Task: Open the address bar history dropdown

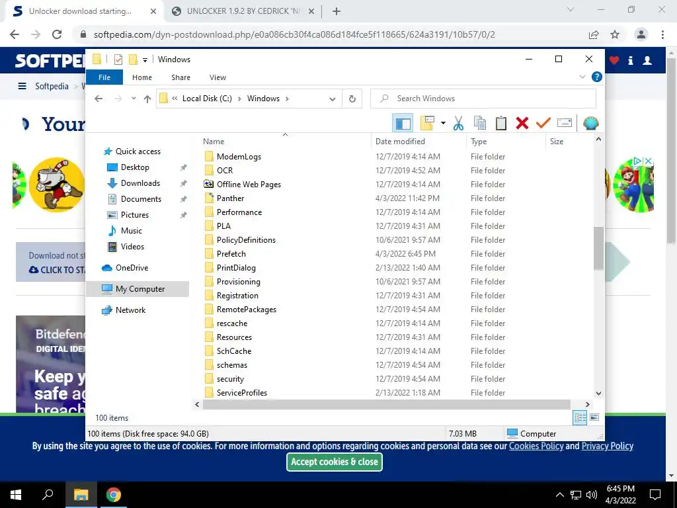Action: point(333,99)
